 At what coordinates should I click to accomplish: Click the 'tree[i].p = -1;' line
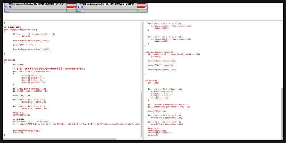point(160,98)
